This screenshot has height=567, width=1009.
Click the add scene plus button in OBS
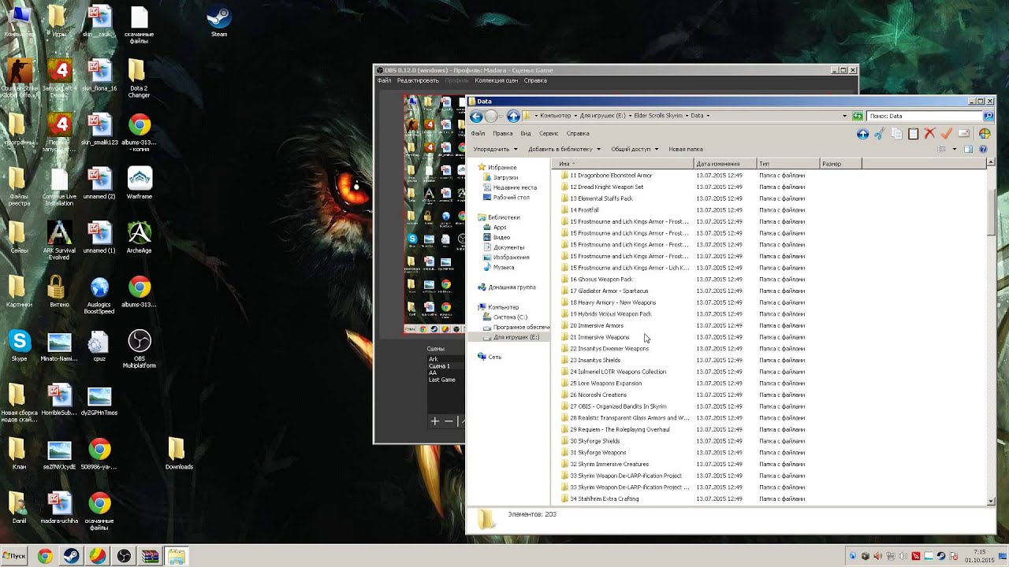tap(434, 421)
